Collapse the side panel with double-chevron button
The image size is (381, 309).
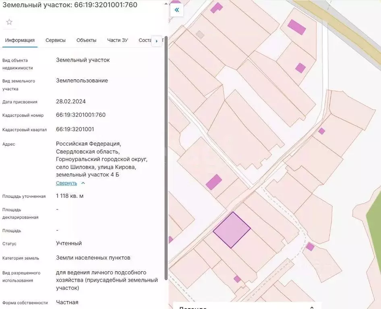177,10
